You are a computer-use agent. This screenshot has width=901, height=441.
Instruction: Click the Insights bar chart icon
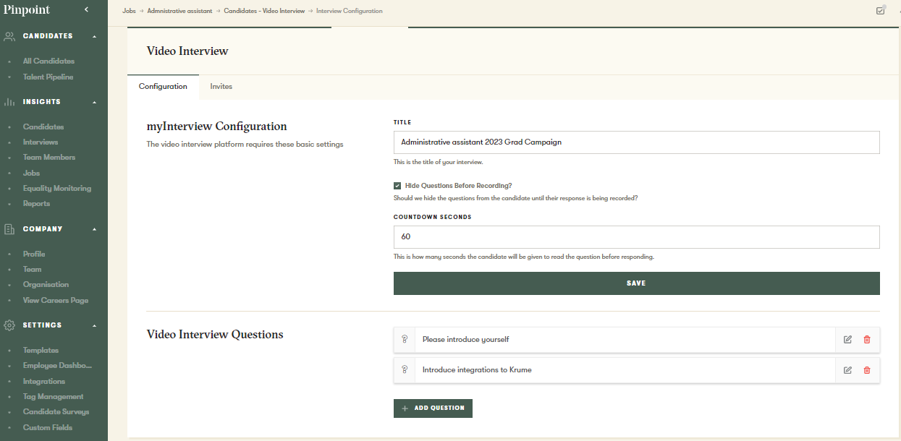click(x=9, y=102)
